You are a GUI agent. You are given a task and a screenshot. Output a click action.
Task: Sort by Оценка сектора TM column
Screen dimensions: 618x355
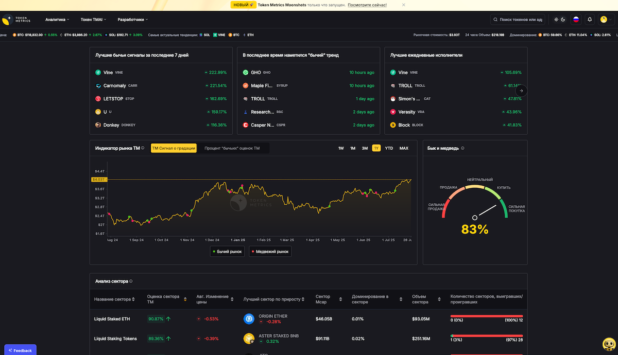(167, 299)
